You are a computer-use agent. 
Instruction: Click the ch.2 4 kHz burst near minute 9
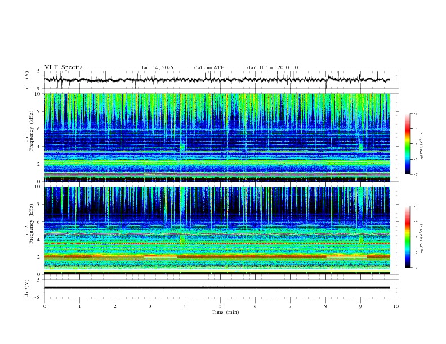coord(361,238)
